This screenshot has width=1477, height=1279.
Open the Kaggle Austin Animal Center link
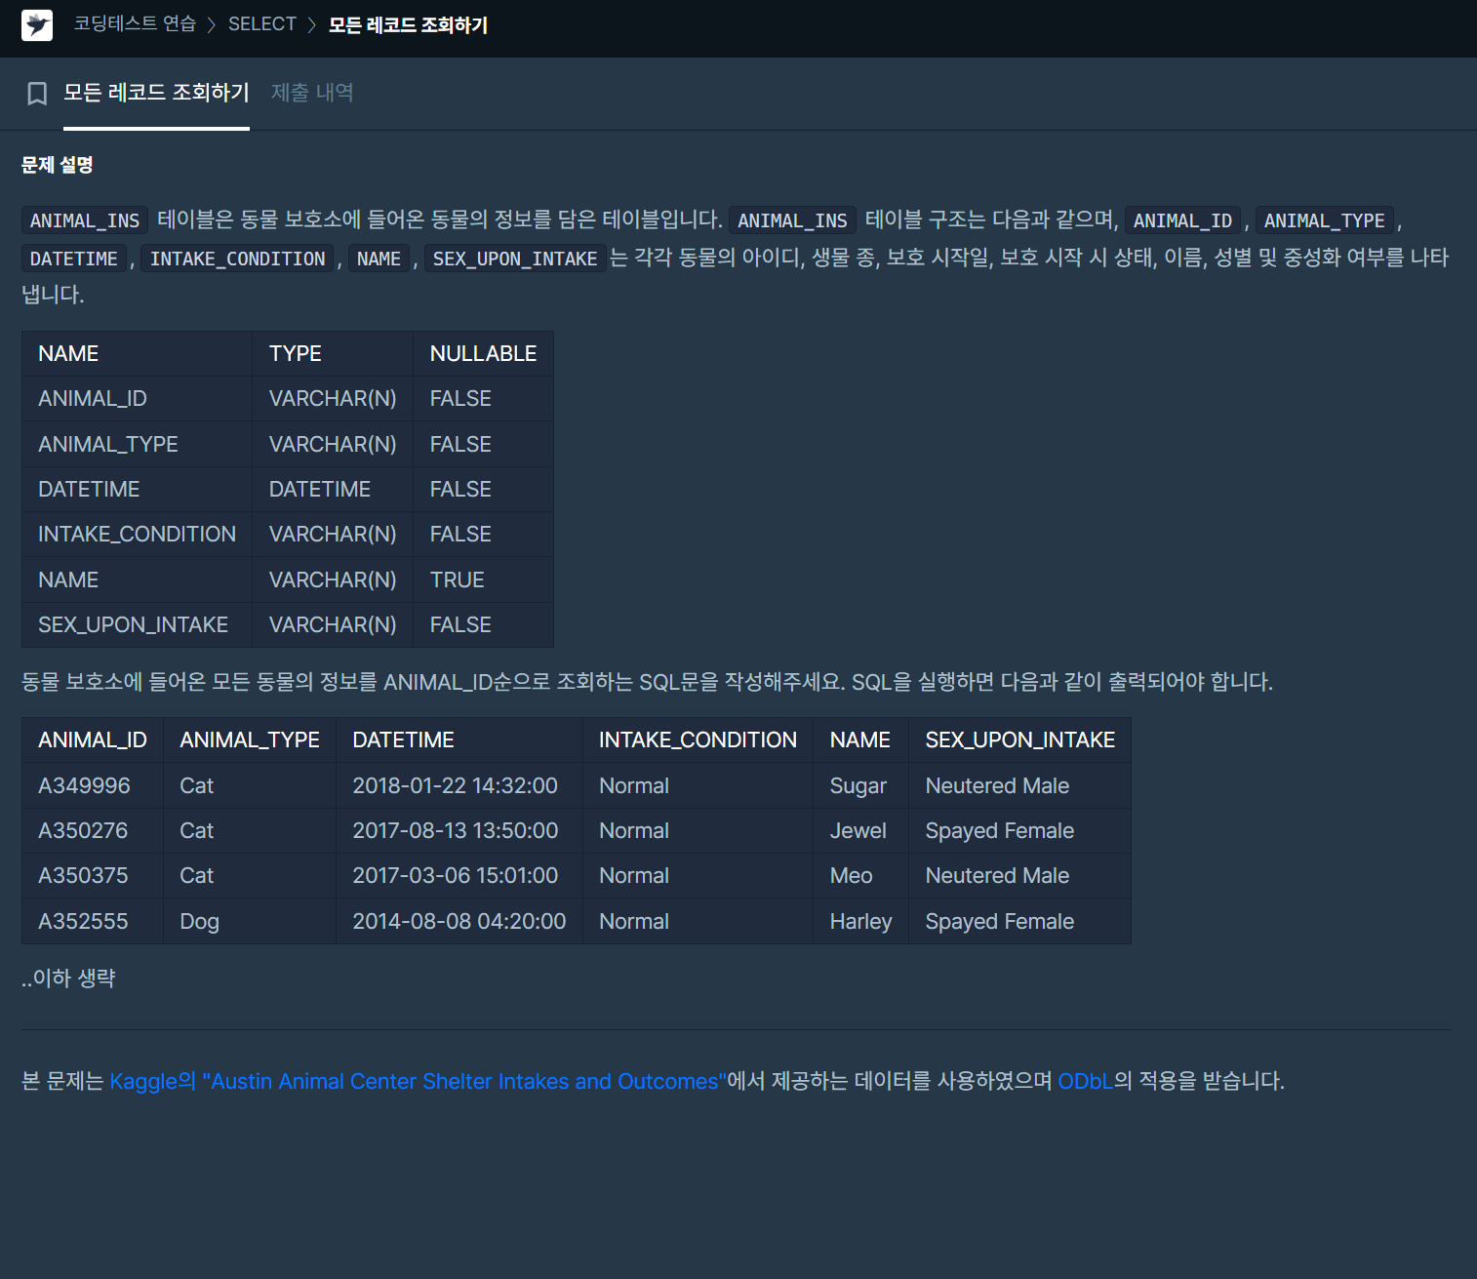coord(418,1081)
